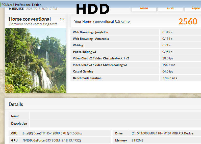Click the Home conventional test heading
The image size is (201, 144).
pyautogui.click(x=30, y=19)
